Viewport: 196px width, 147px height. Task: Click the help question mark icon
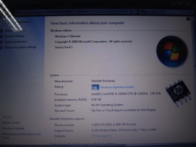click(x=188, y=19)
